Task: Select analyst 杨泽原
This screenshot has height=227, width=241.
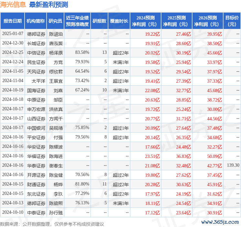Action: click(x=56, y=53)
